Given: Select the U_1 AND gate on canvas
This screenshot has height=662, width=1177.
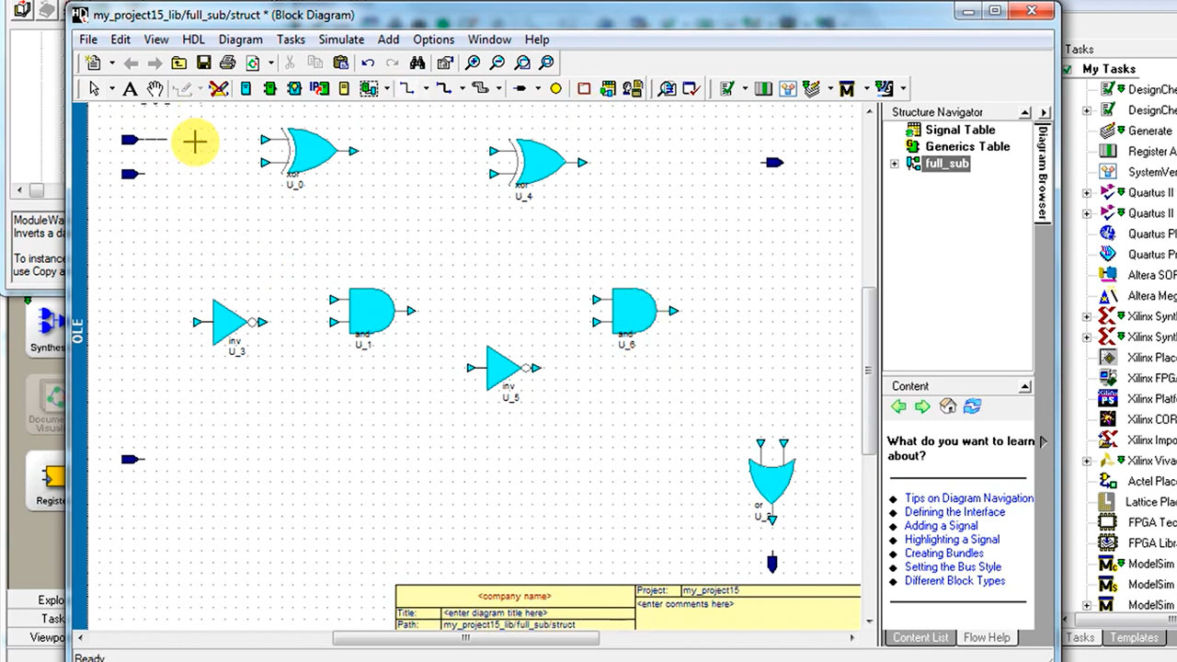Looking at the screenshot, I should 370,311.
